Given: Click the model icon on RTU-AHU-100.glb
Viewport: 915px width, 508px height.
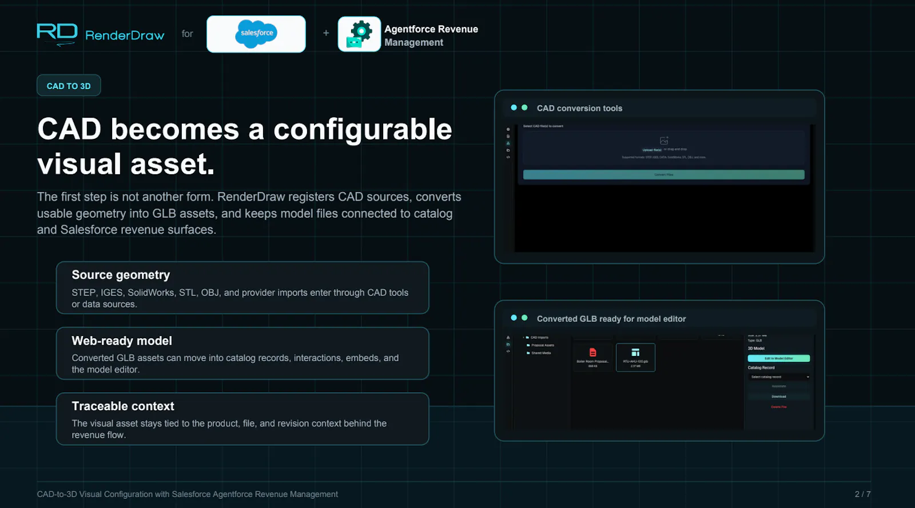Looking at the screenshot, I should [x=635, y=352].
